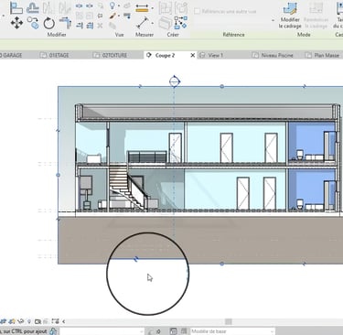Close the Coupe 2 tab
Image resolution: width=343 pixels, height=335 pixels.
click(192, 55)
